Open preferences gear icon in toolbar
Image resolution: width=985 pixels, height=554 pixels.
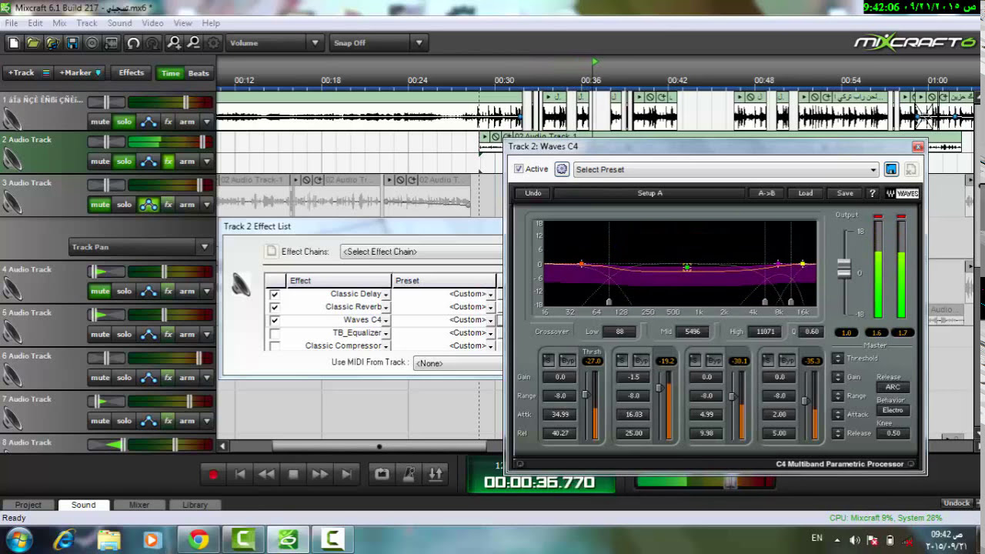click(x=213, y=43)
